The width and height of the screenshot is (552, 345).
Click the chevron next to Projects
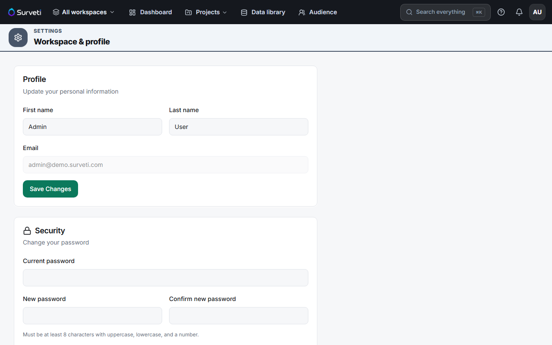225,13
